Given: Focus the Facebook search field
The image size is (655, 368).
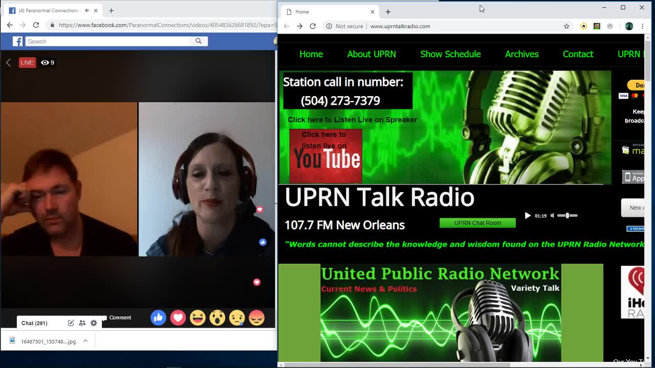Looking at the screenshot, I should (x=107, y=41).
